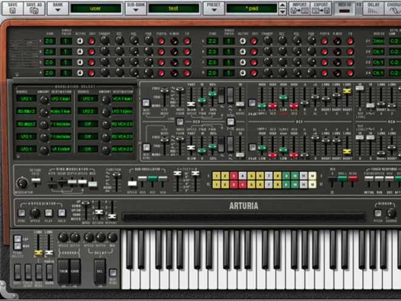Toggle FX LED for voice row 4
This screenshot has width=401, height=301.
[x=187, y=73]
